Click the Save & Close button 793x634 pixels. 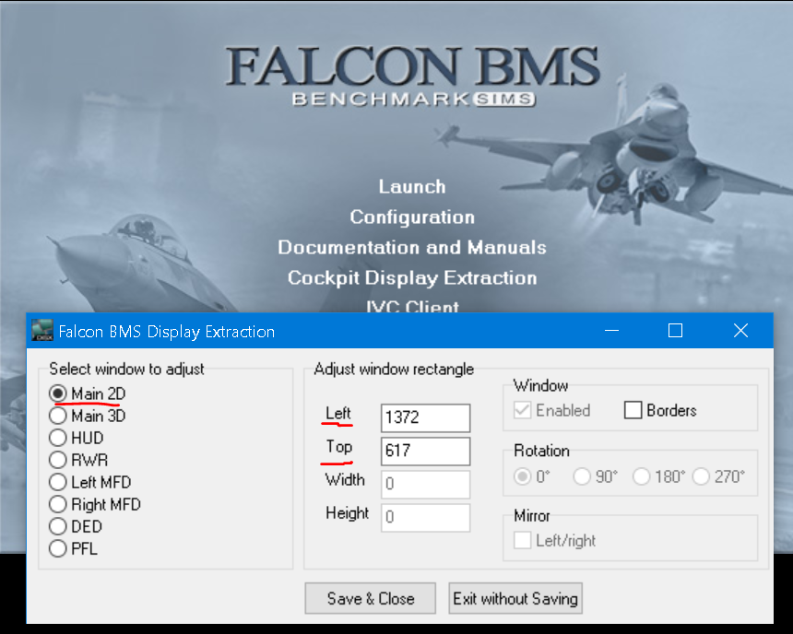click(x=370, y=598)
